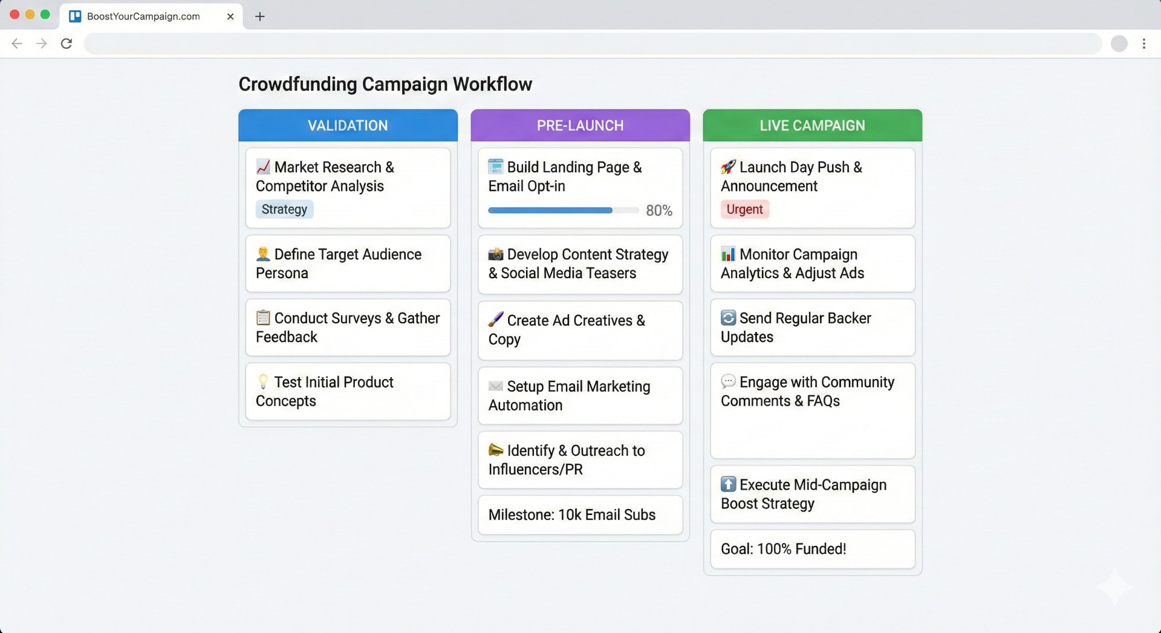The image size is (1161, 633).
Task: Select the rocket icon on Launch Day Push card
Action: point(729,167)
